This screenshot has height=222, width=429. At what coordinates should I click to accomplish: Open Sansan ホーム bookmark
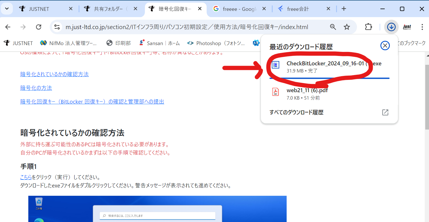click(159, 43)
